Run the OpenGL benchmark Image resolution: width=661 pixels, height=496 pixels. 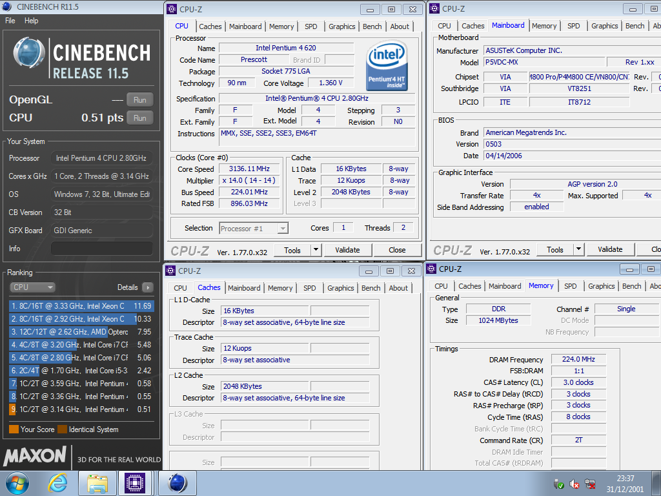pyautogui.click(x=140, y=100)
